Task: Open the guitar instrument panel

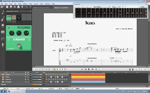Action: click(x=3, y=19)
